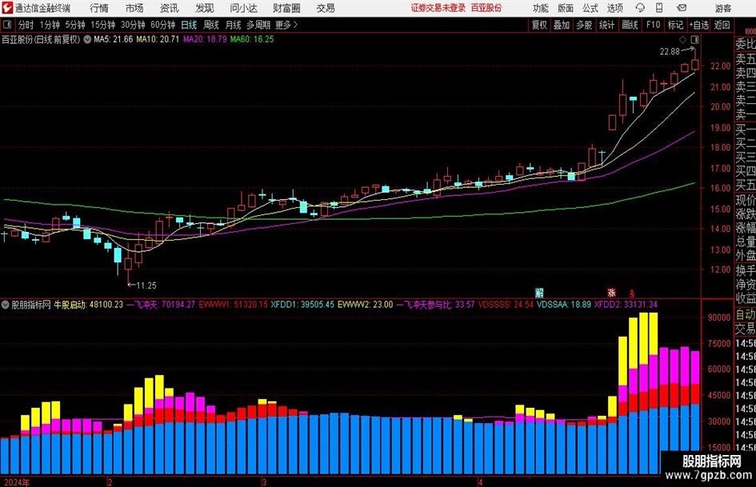The width and height of the screenshot is (756, 487).
Task: Switch to 1分钟 period tab
Action: click(x=50, y=25)
